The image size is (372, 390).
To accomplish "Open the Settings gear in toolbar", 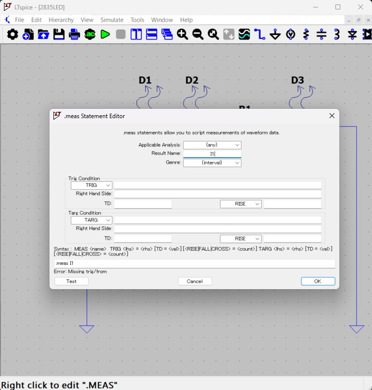I will click(12, 34).
